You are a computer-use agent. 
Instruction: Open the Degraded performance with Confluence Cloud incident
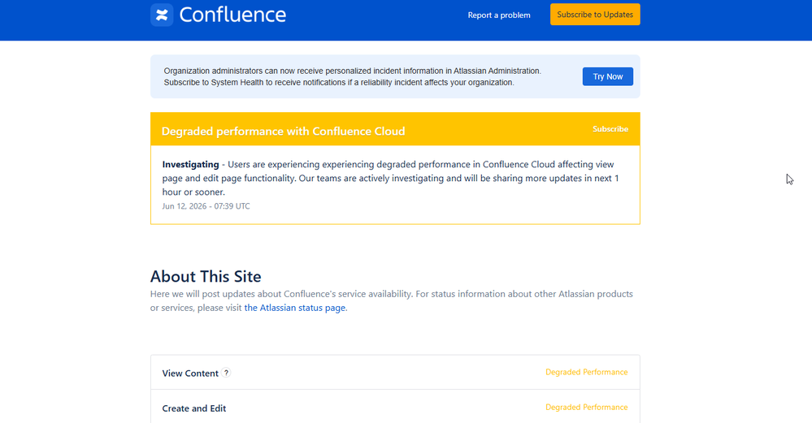[284, 131]
